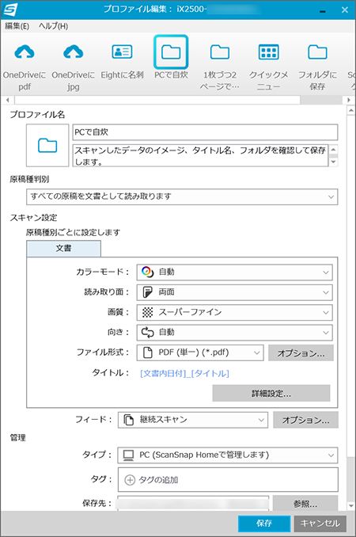Click オプション button next to フィード
Screen dimensions: 356x537
(305, 420)
